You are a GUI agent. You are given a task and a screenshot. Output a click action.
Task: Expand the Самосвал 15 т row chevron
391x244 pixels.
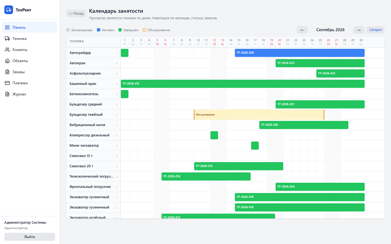pos(117,156)
